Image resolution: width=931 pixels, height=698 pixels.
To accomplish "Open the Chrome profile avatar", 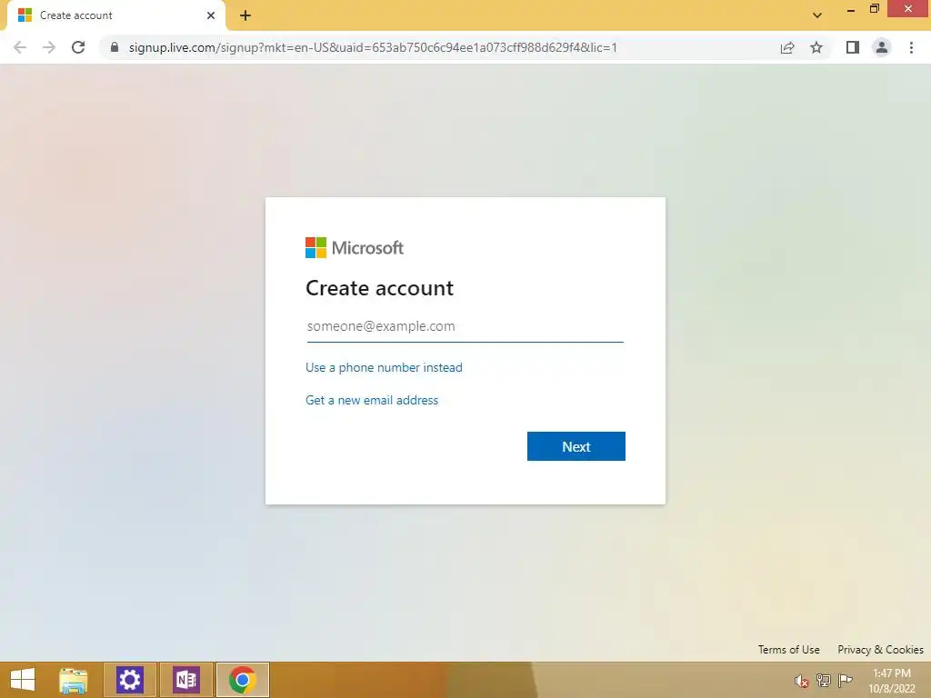I will tap(882, 47).
